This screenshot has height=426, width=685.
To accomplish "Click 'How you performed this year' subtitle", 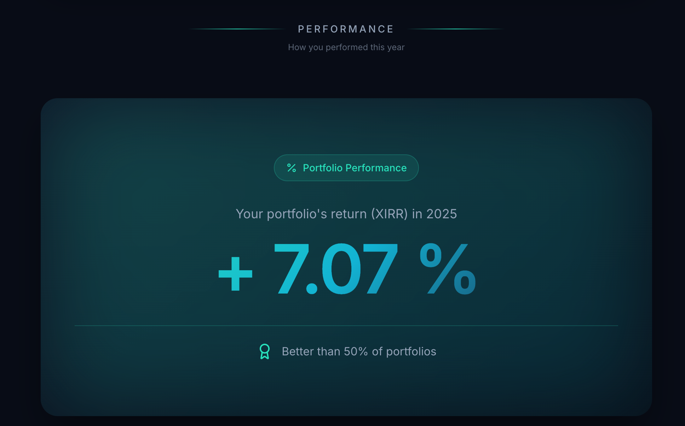I will pos(346,47).
